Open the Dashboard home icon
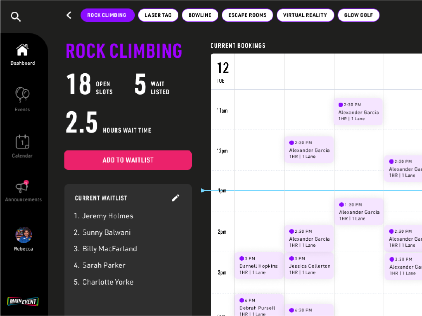This screenshot has width=422, height=316. 22,50
